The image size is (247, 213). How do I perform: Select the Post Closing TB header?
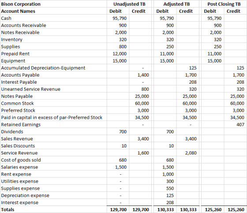(x=224, y=4)
